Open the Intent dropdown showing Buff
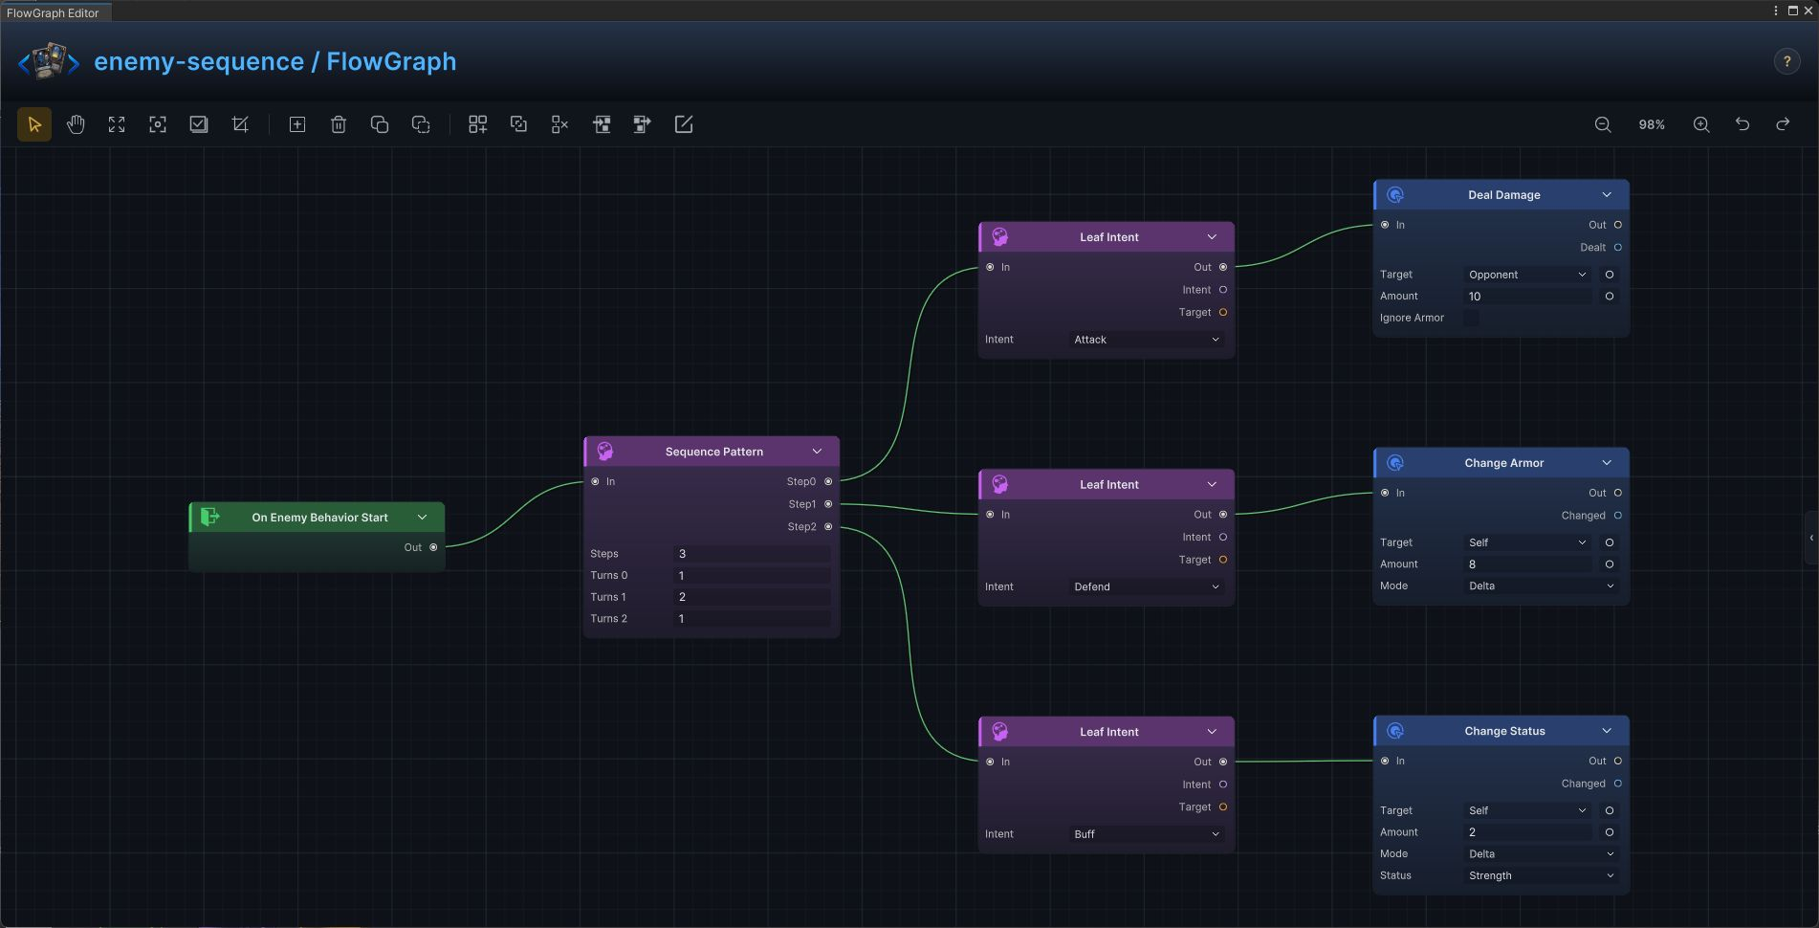 click(x=1147, y=834)
